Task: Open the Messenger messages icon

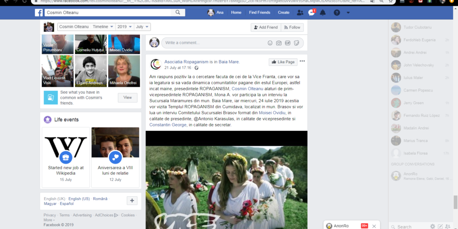Action: [x=311, y=13]
